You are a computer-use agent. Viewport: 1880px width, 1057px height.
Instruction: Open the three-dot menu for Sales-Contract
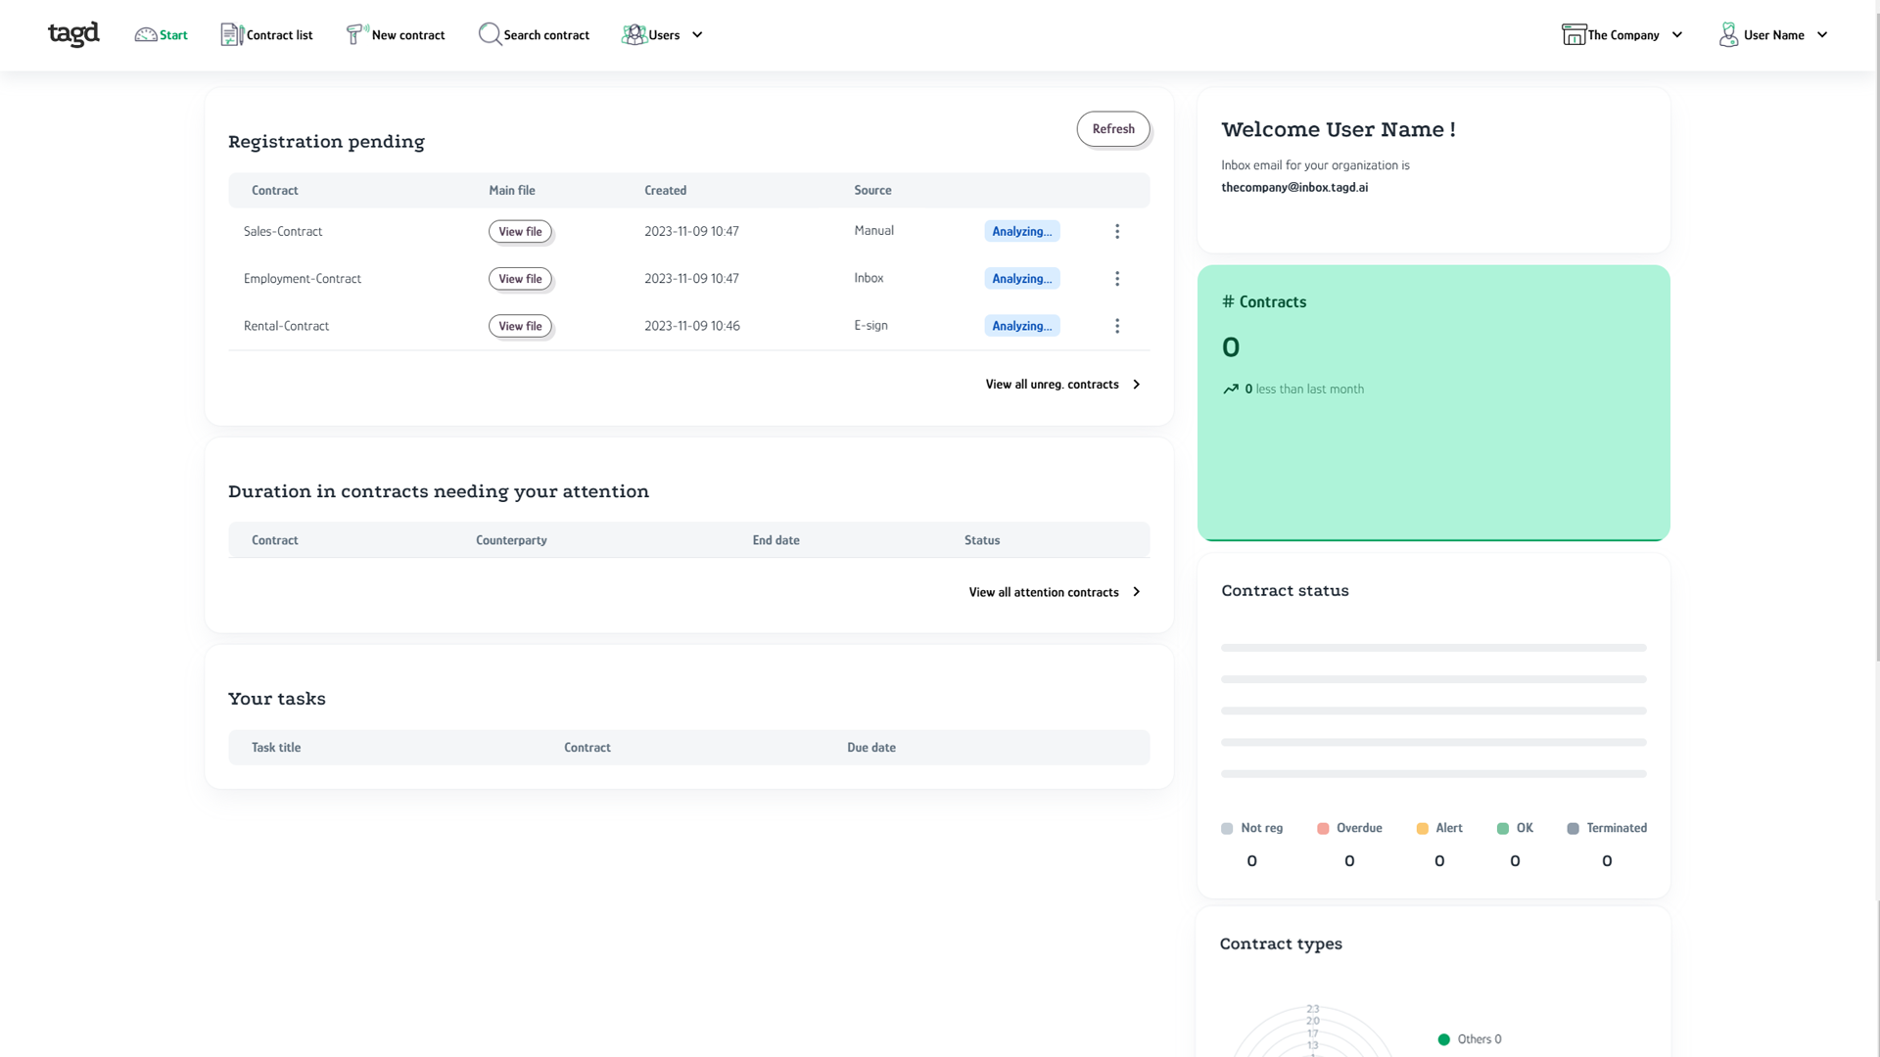click(x=1117, y=231)
